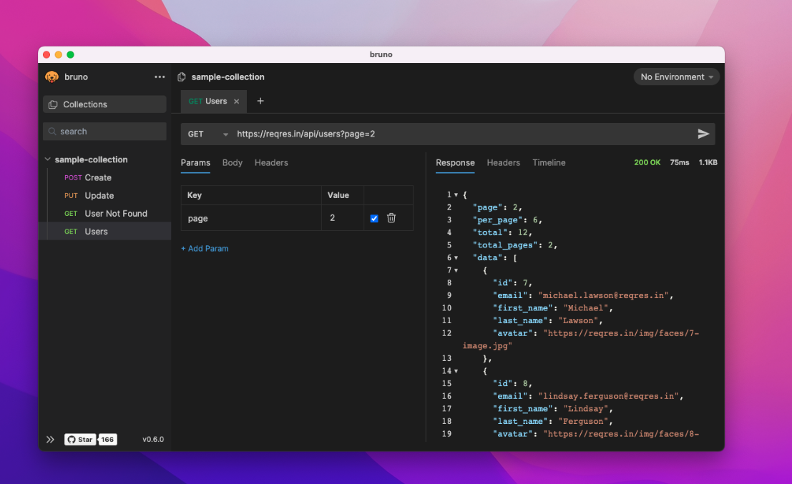Delete the page param with trash icon
The image size is (792, 484).
pos(391,218)
